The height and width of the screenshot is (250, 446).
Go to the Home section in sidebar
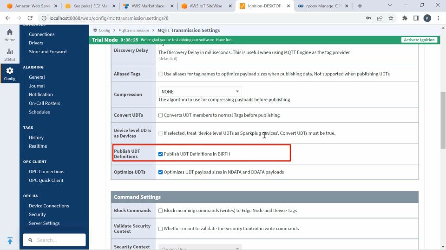click(x=10, y=35)
